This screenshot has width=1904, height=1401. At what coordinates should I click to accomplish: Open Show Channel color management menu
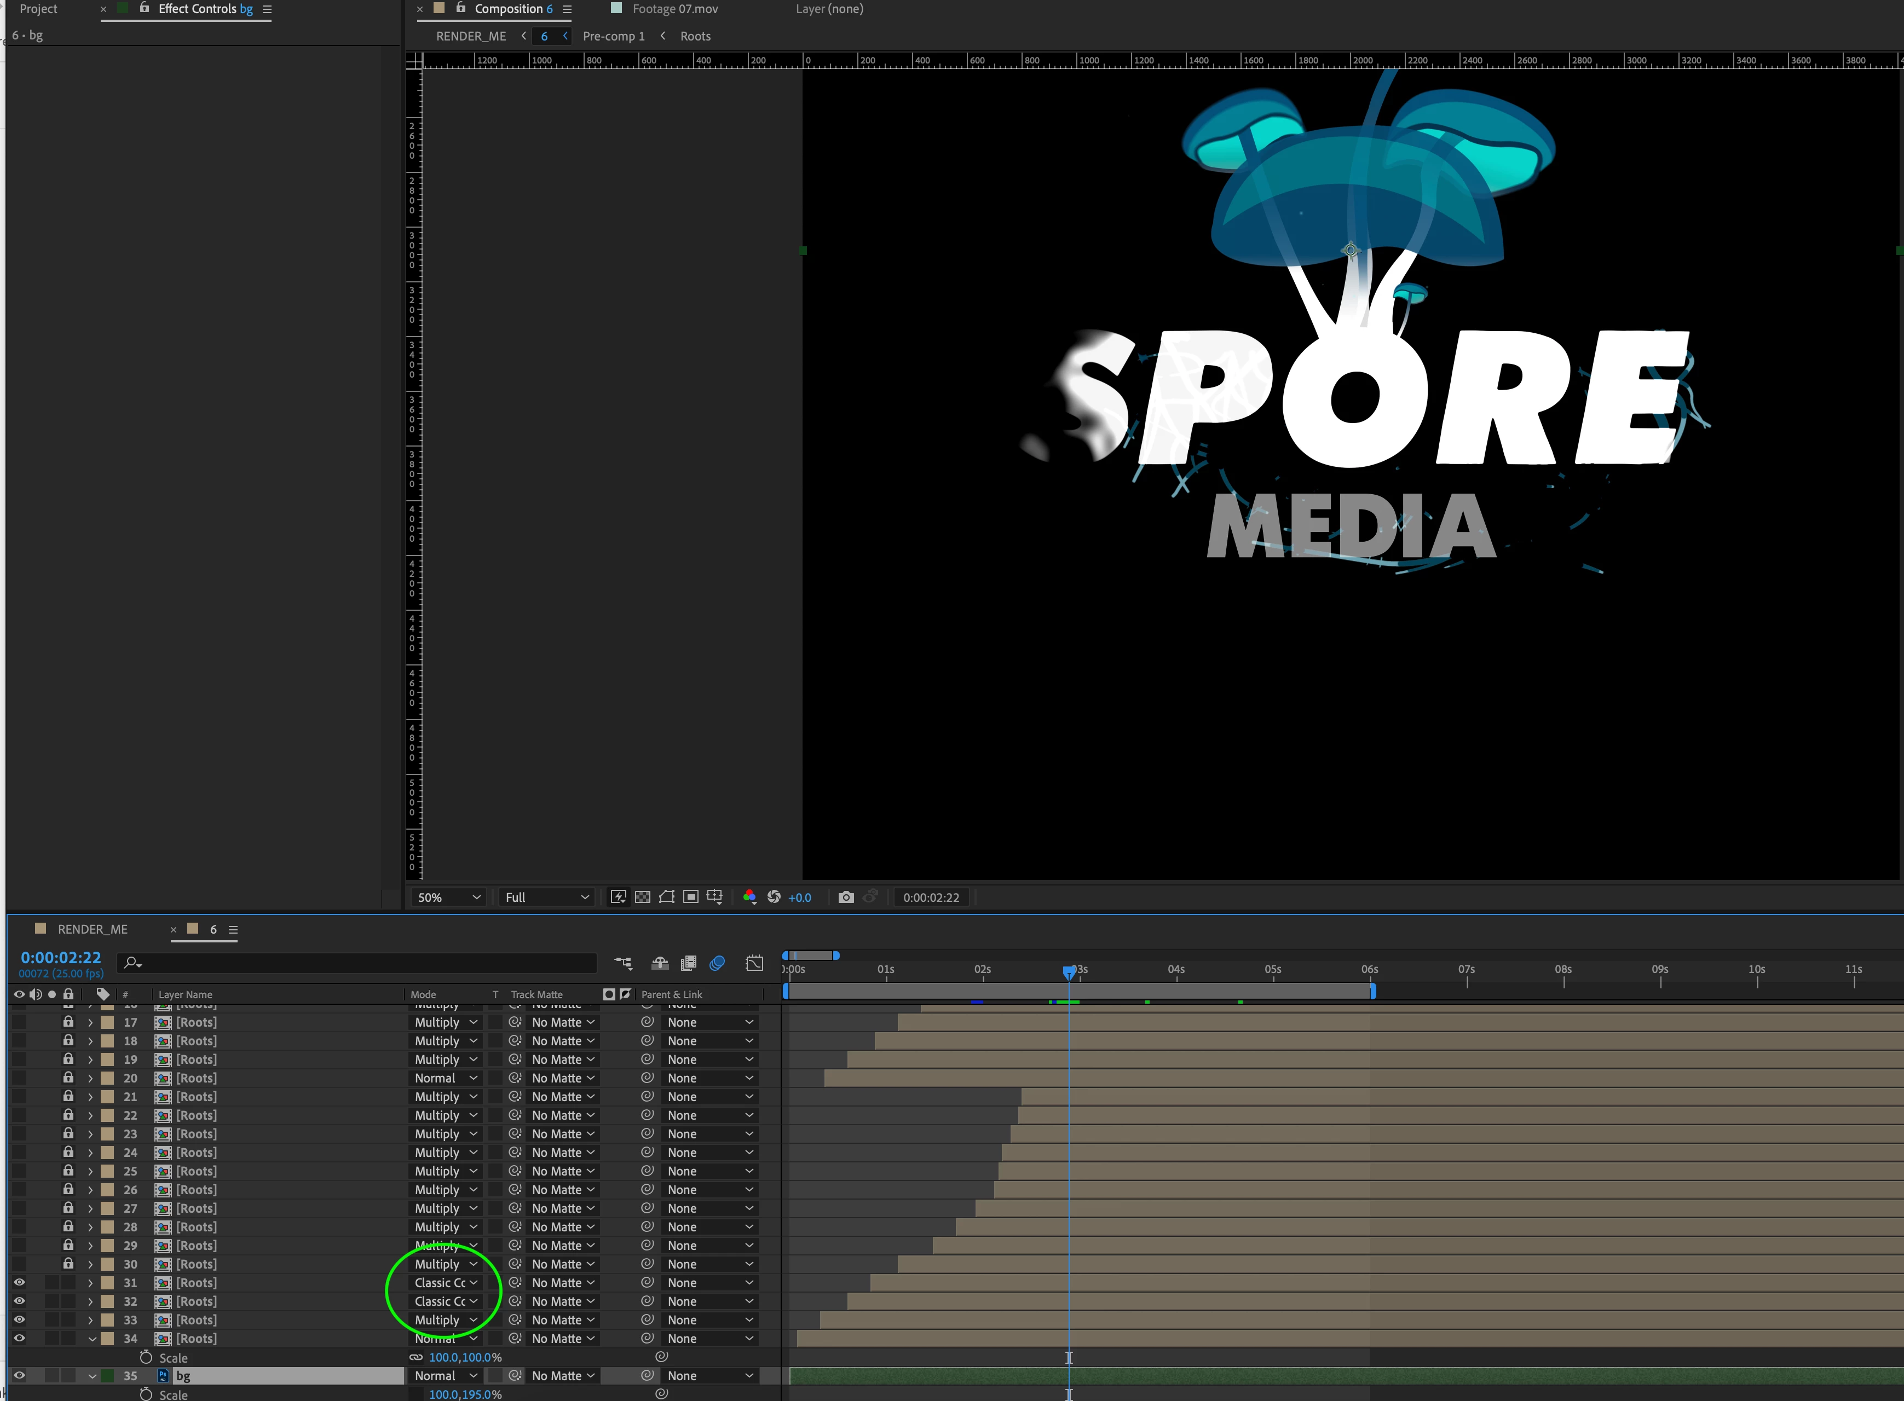[x=750, y=898]
